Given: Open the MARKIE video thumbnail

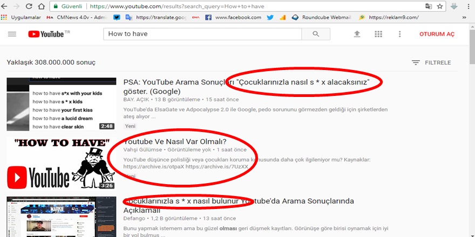Looking at the screenshot, I should point(61,217).
